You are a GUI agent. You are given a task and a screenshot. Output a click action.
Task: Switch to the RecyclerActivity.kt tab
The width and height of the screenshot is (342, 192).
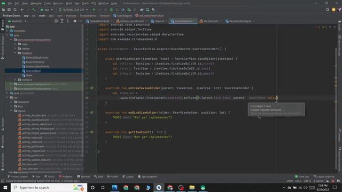(x=239, y=21)
